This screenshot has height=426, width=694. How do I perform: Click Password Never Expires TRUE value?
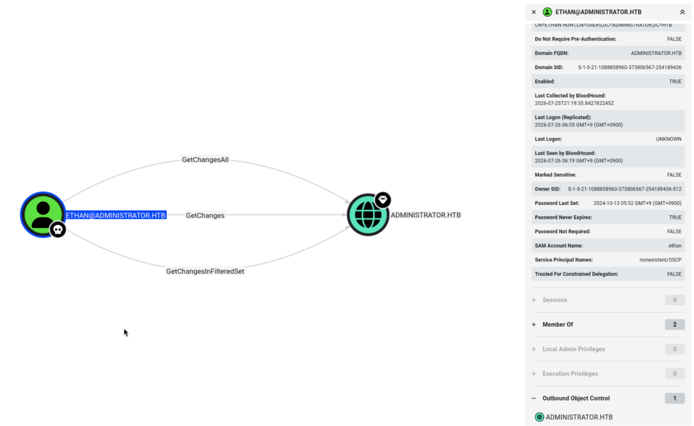(x=675, y=217)
